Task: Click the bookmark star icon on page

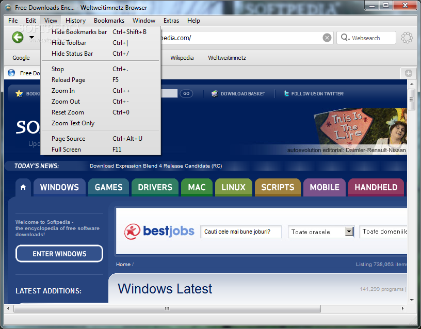Action: [19, 93]
